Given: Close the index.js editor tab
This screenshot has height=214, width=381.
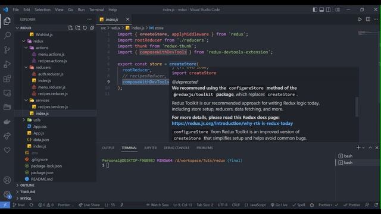Looking at the screenshot, I should pos(127,19).
